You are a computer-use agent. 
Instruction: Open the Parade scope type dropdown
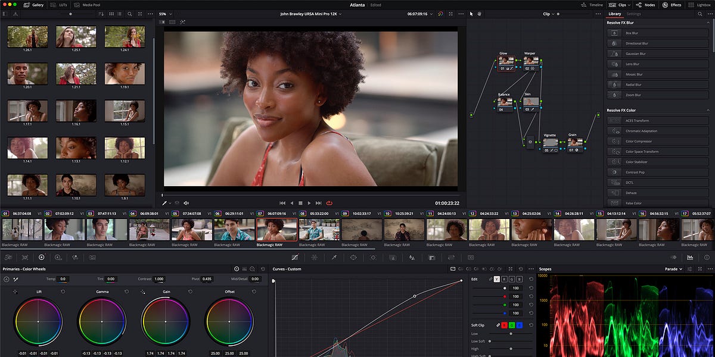[674, 269]
